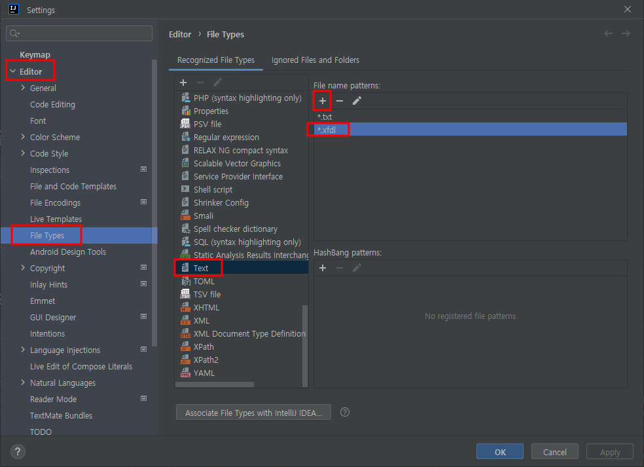Viewport: 644px width, 467px height.
Task: Select TOML in the file types list
Action: [x=204, y=281]
